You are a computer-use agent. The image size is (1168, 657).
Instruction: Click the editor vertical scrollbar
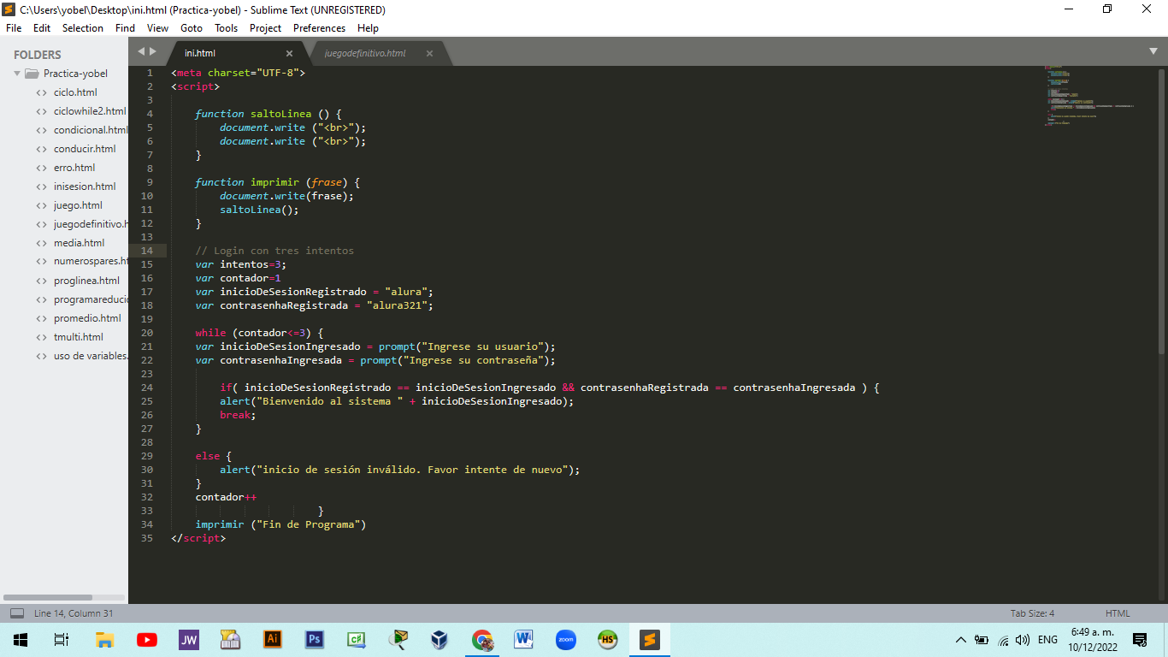pos(1161,210)
